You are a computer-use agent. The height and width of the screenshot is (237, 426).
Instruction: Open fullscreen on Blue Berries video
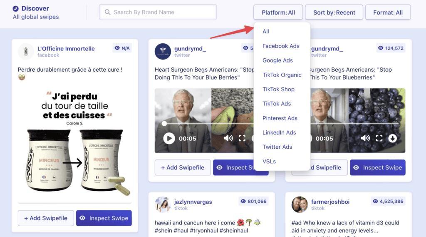click(x=242, y=138)
